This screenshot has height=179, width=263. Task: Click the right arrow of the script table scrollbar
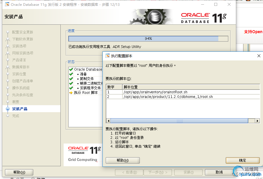(x=257, y=121)
